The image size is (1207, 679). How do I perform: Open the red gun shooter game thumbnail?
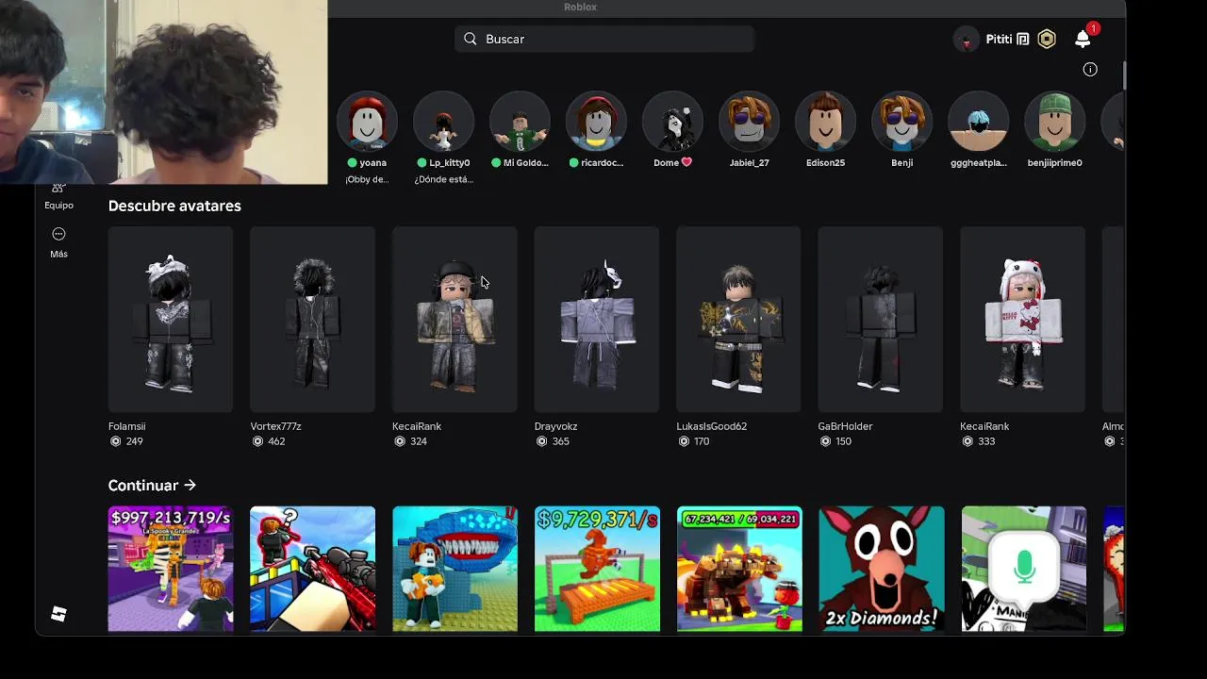(312, 569)
